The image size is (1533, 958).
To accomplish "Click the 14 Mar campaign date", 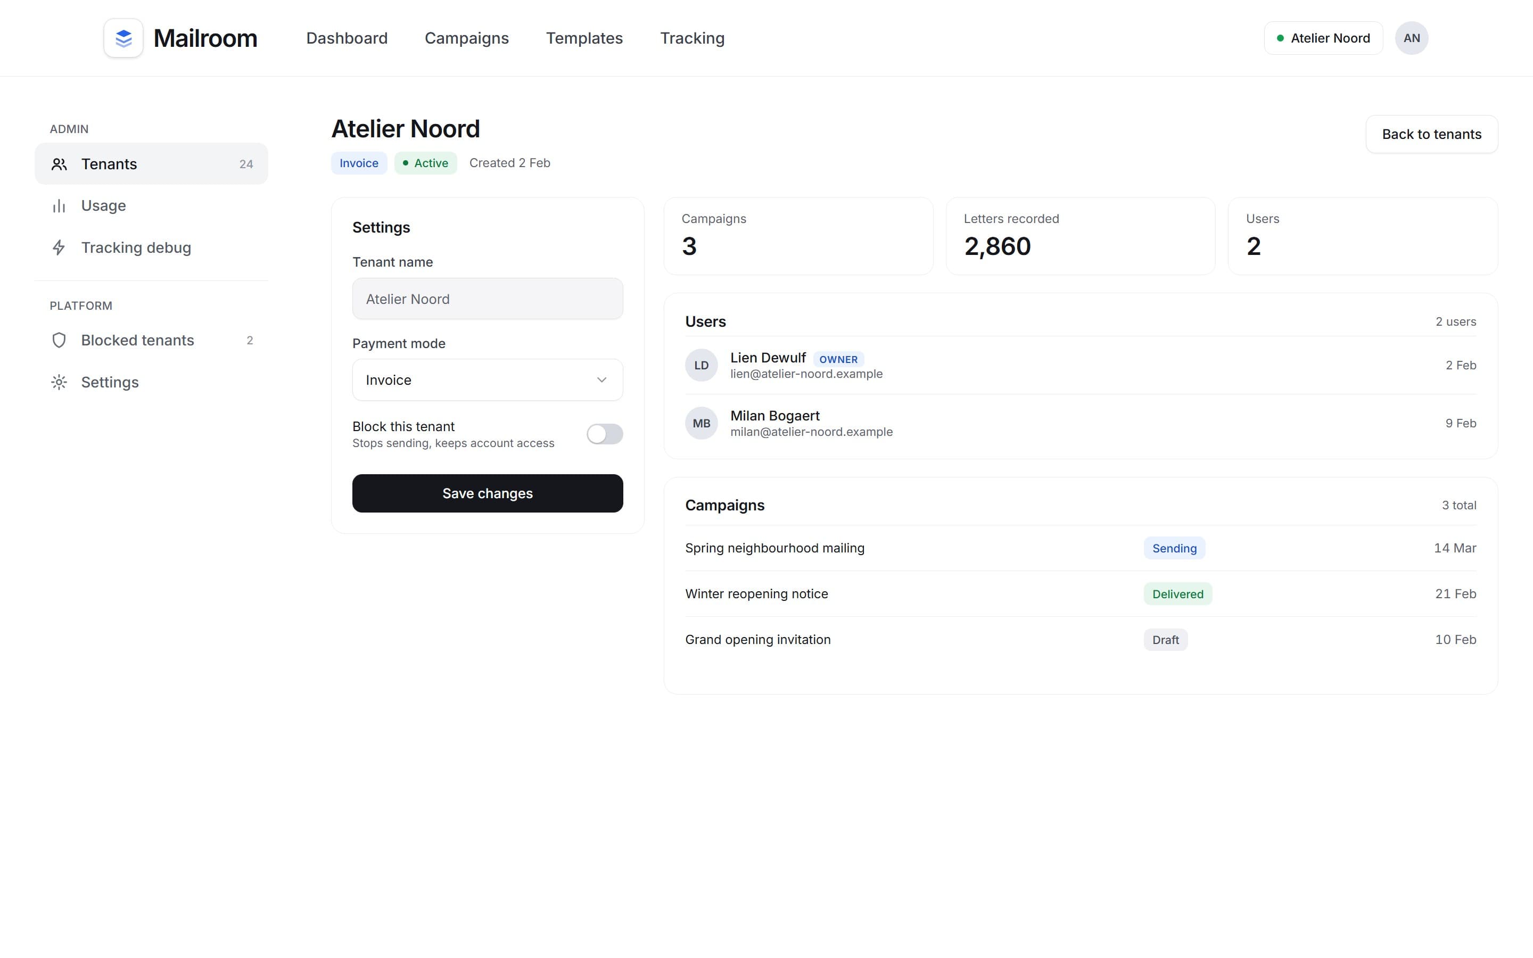I will 1454,548.
